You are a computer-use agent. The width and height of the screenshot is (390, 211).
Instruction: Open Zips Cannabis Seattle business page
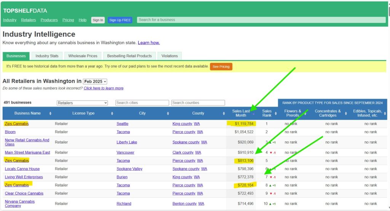coord(17,124)
